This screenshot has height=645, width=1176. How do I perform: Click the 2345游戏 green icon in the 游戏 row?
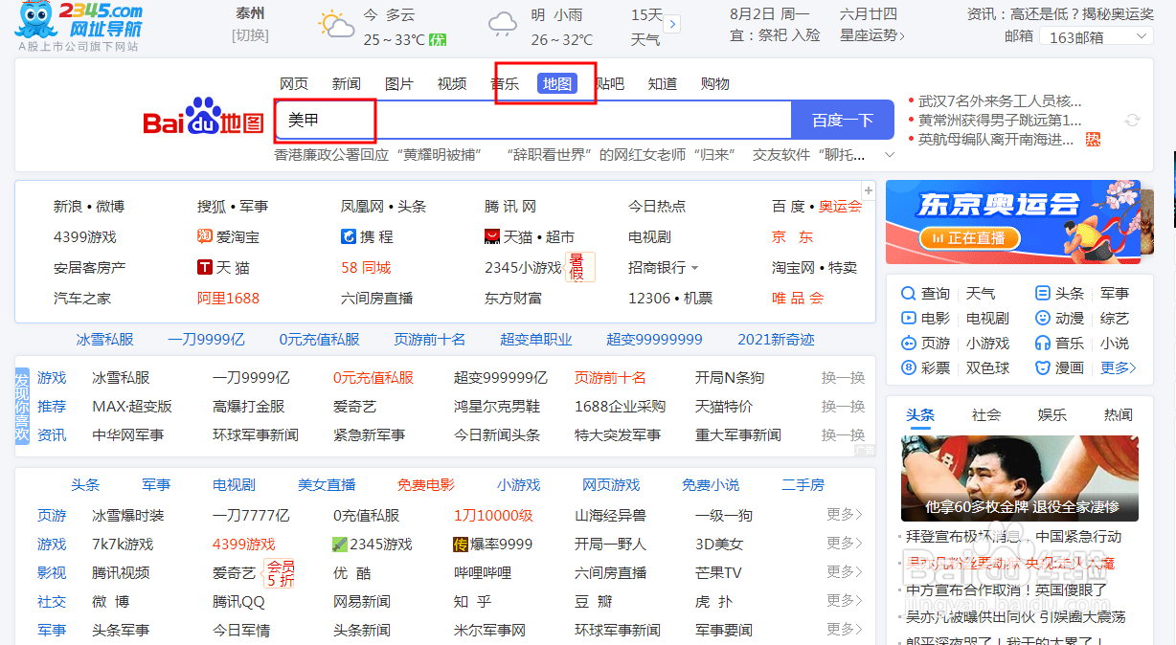tap(340, 545)
